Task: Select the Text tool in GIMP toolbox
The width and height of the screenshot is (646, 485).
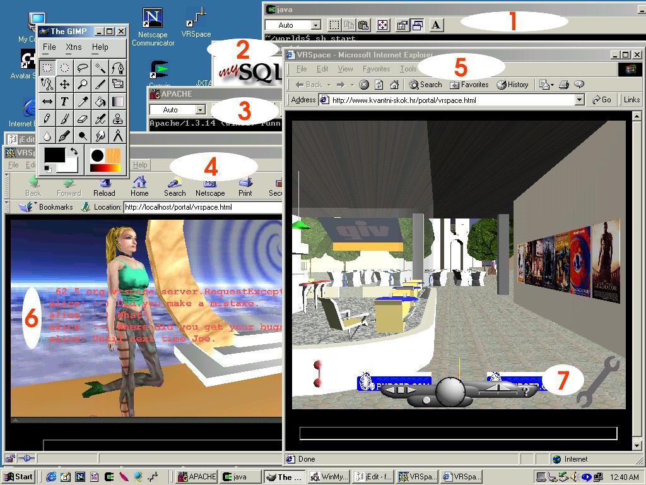Action: click(x=64, y=101)
